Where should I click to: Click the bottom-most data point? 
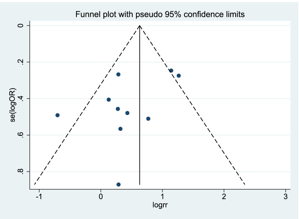[x=118, y=185]
